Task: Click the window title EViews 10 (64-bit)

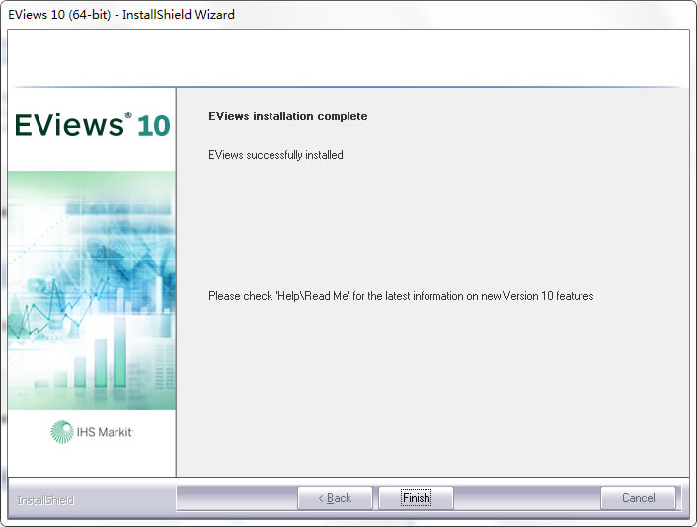Action: [x=59, y=14]
